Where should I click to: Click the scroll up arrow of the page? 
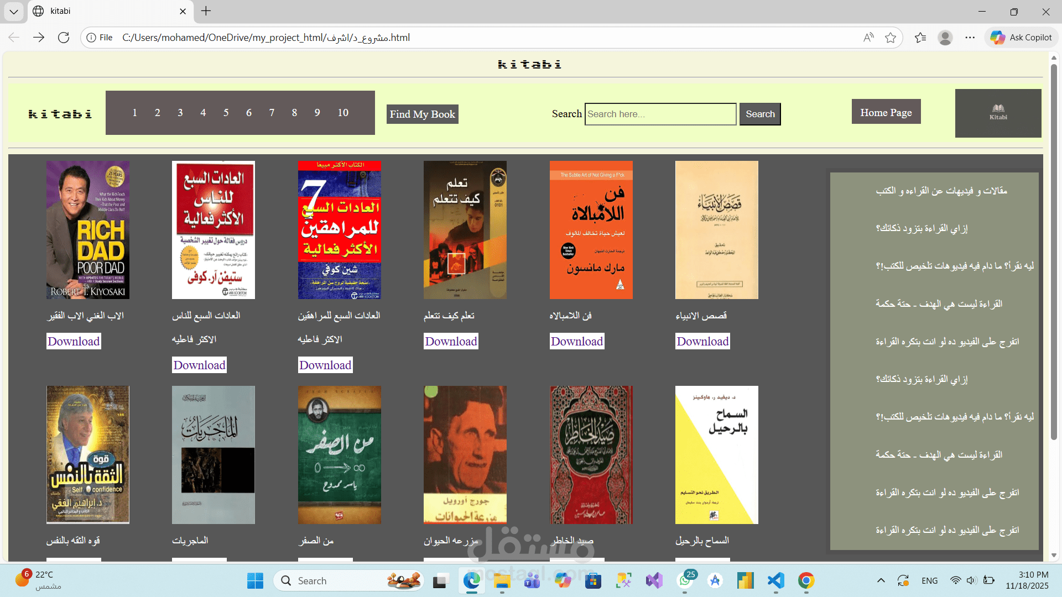pos(1054,57)
